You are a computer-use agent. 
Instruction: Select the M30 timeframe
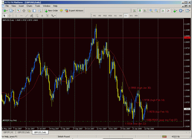coord(110,16)
